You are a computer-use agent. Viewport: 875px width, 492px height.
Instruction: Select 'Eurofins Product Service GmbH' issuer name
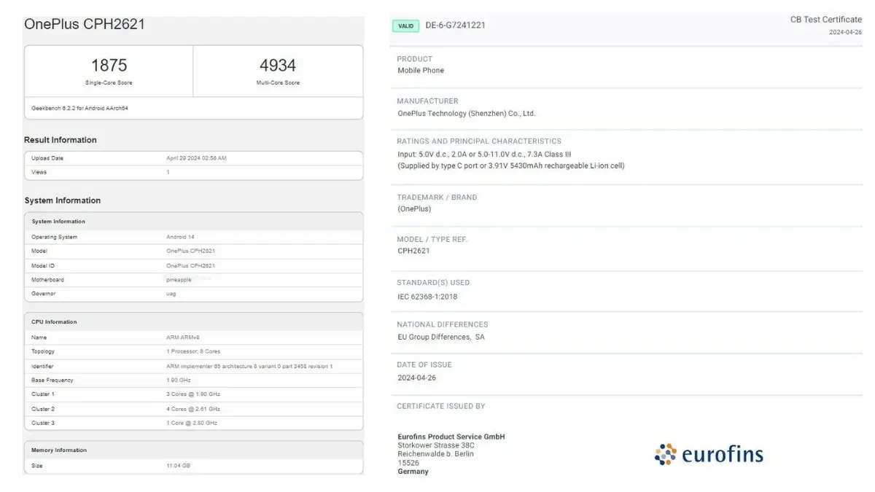(451, 437)
